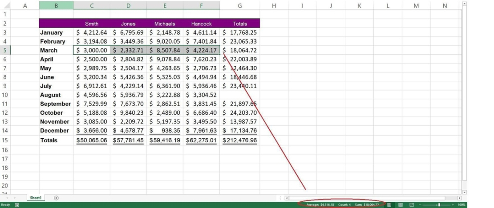Click the zoom out minus button
Screen dimensions: 494x208
click(420, 205)
